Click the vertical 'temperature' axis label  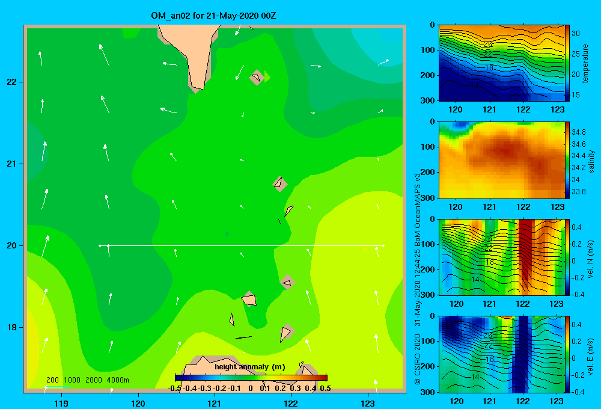tap(585, 63)
